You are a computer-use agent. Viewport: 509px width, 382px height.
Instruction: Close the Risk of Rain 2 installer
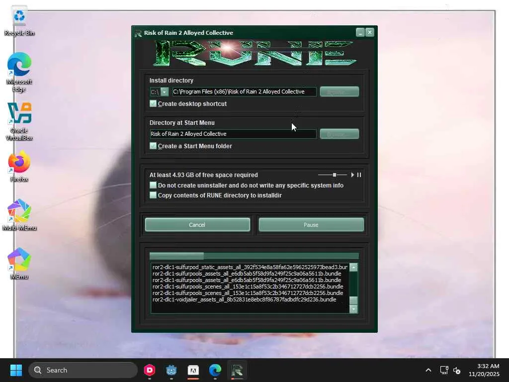370,32
